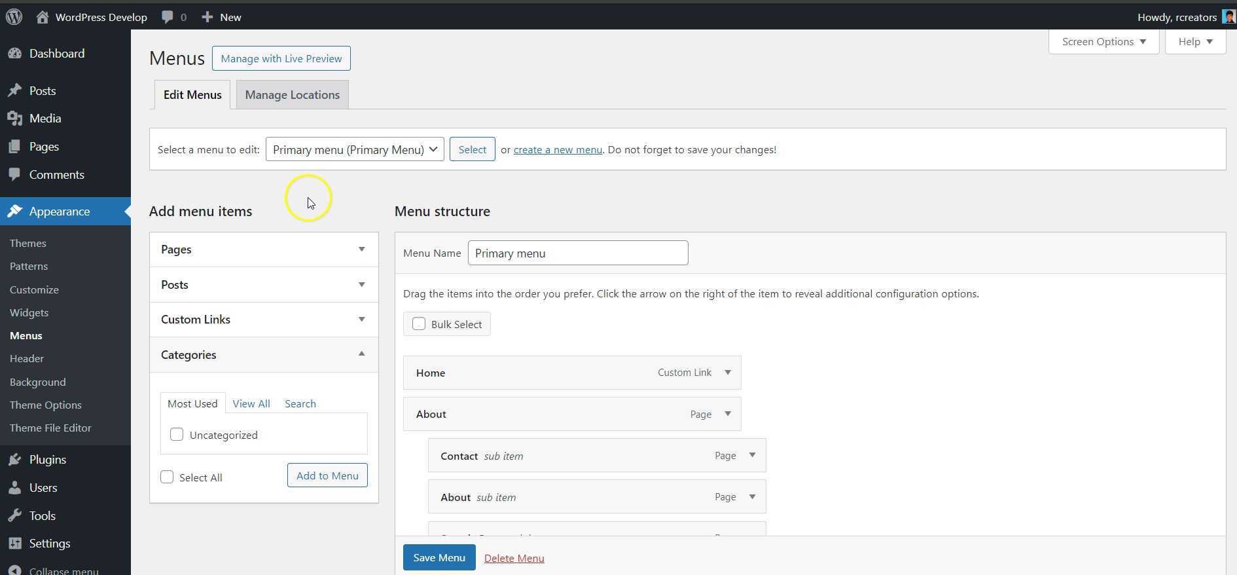The height and width of the screenshot is (575, 1237).
Task: Click the Posts pushpin icon
Action: pos(14,91)
